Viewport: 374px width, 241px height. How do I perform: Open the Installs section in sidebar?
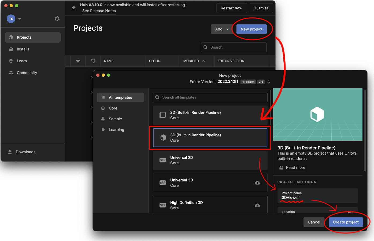[x=23, y=49]
